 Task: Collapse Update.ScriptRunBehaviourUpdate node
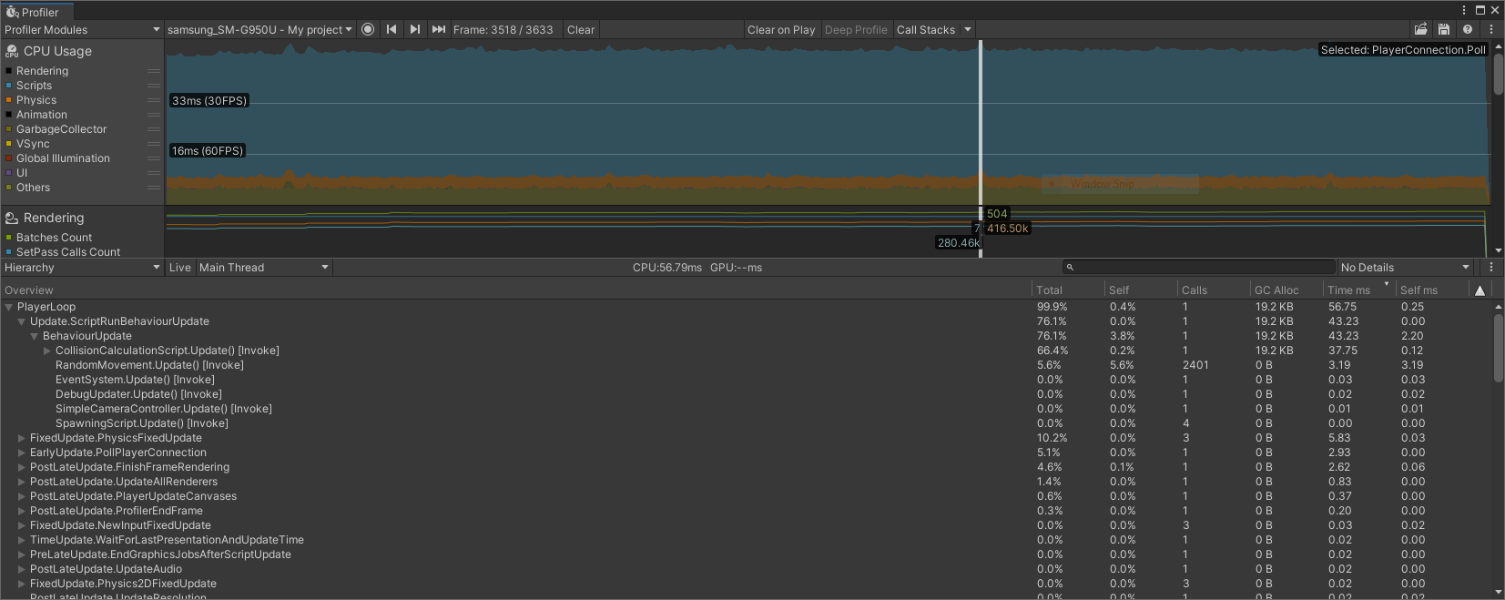(22, 321)
